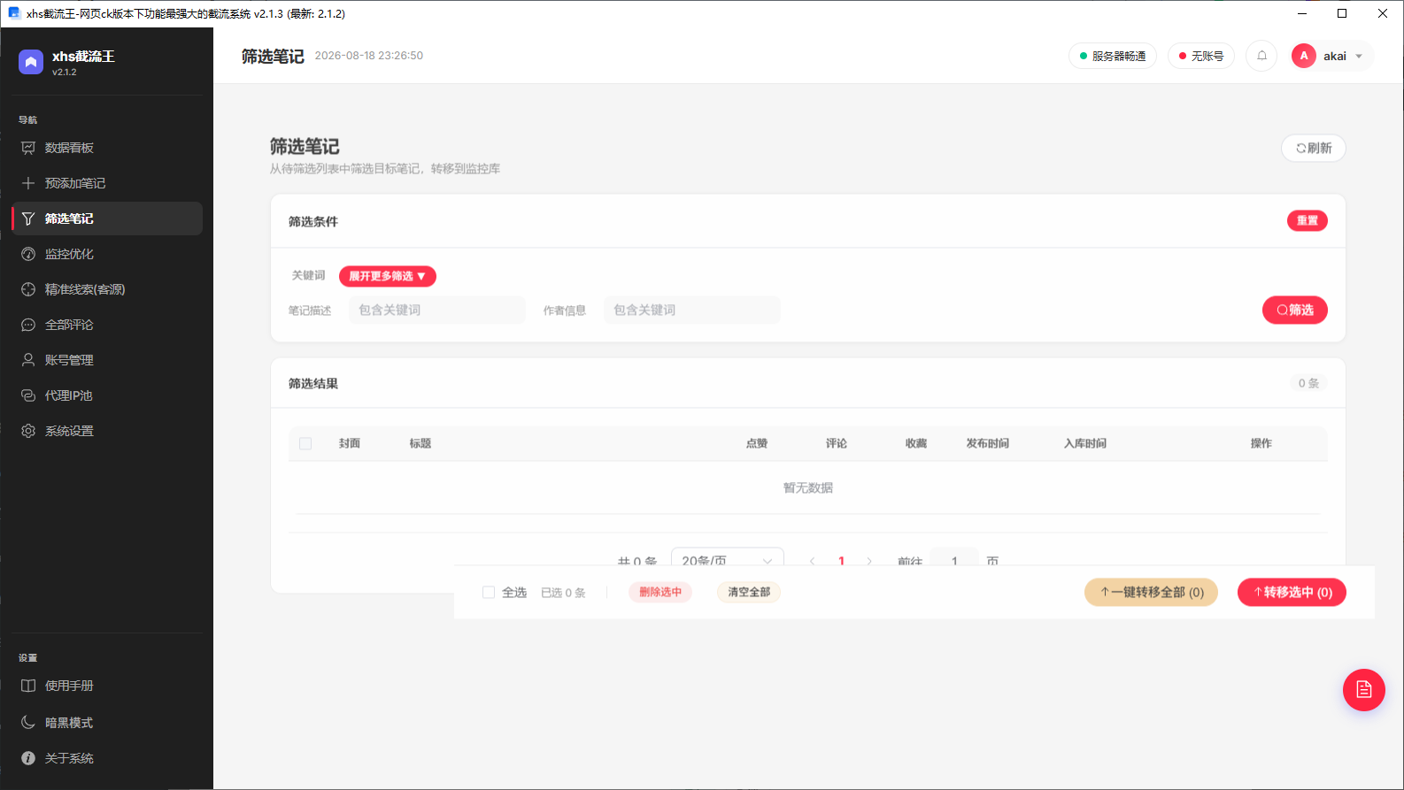The width and height of the screenshot is (1404, 790).
Task: Navigate to 数据看板 menu item
Action: (107, 148)
